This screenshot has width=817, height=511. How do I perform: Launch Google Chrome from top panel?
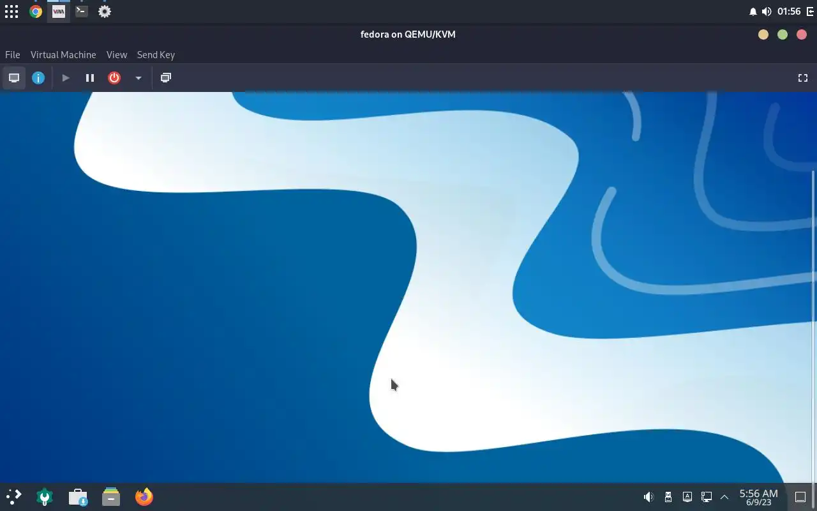(36, 11)
